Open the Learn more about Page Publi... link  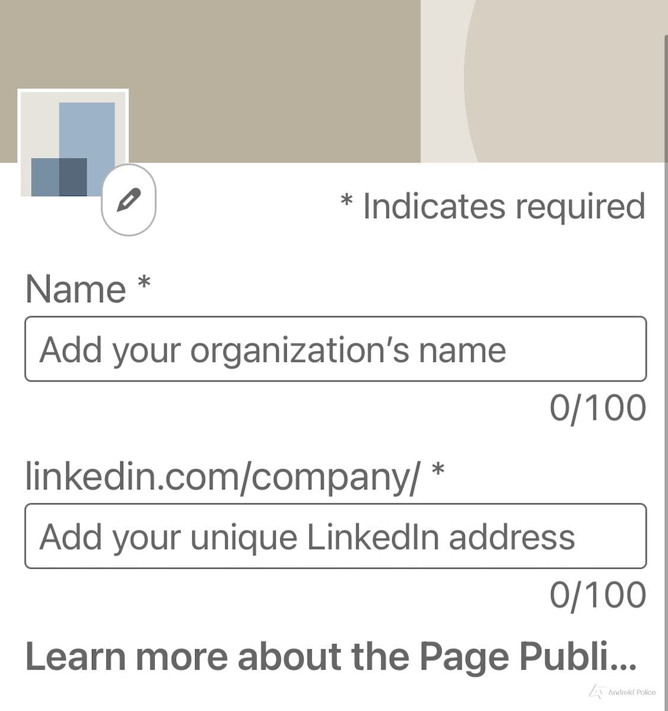pos(331,656)
